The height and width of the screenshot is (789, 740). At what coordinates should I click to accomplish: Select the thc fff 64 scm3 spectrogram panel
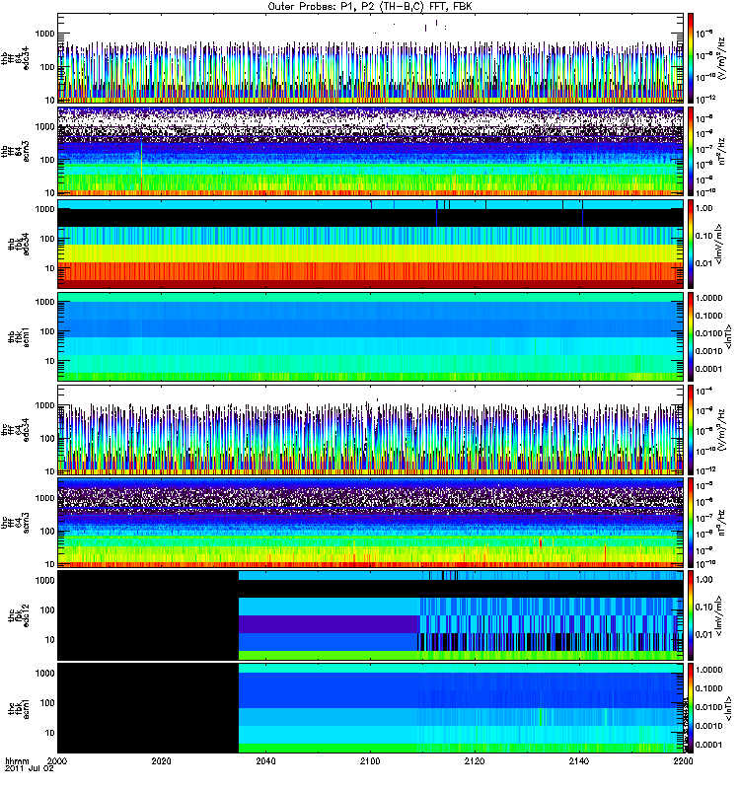pyautogui.click(x=371, y=523)
